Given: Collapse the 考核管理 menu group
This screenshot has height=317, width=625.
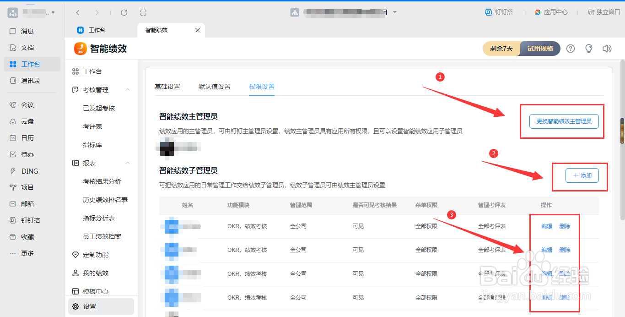Looking at the screenshot, I should pos(128,90).
